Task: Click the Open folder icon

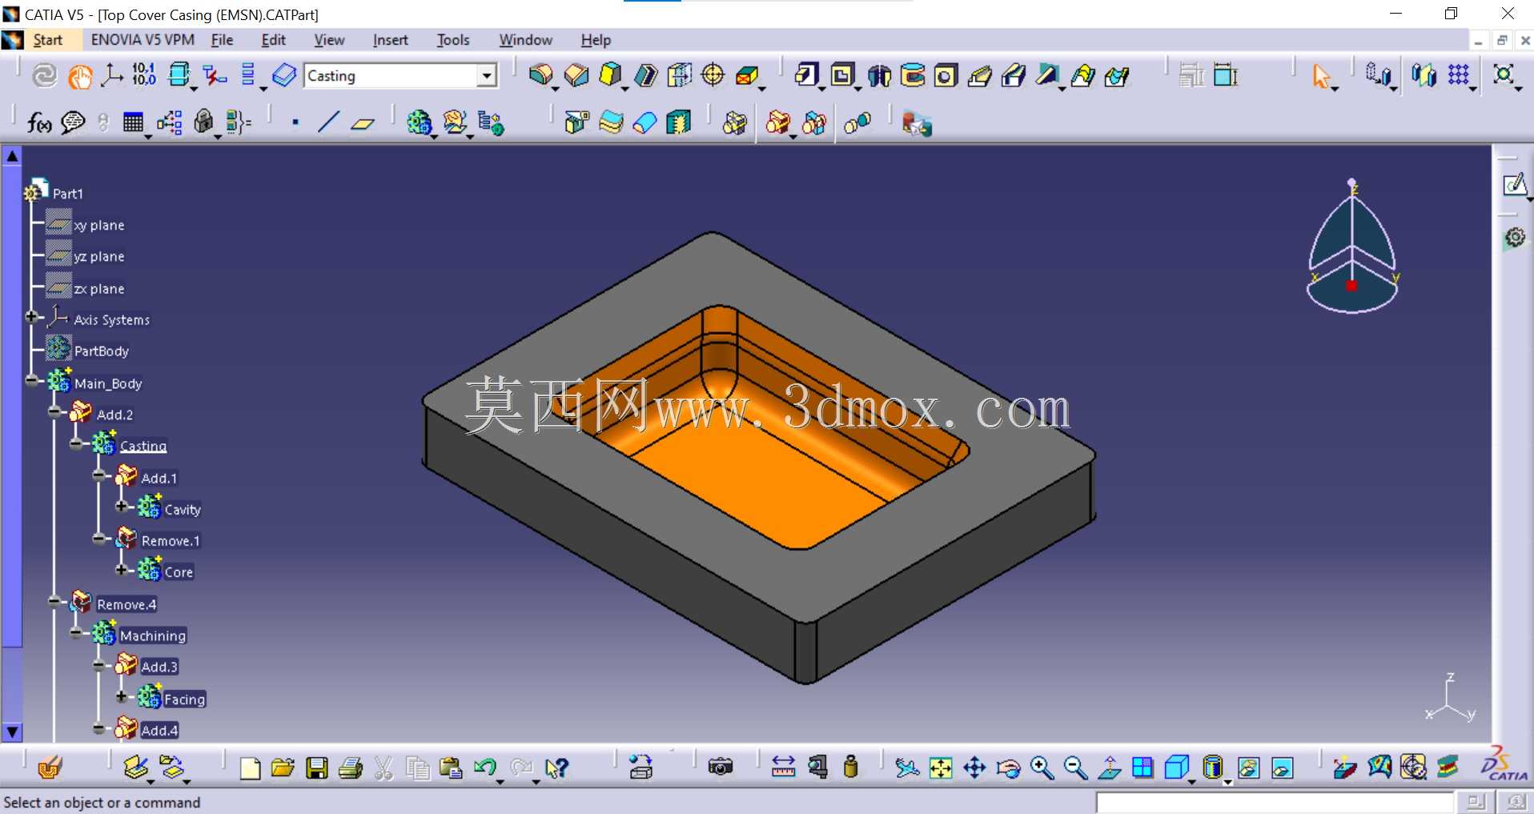Action: 283,768
